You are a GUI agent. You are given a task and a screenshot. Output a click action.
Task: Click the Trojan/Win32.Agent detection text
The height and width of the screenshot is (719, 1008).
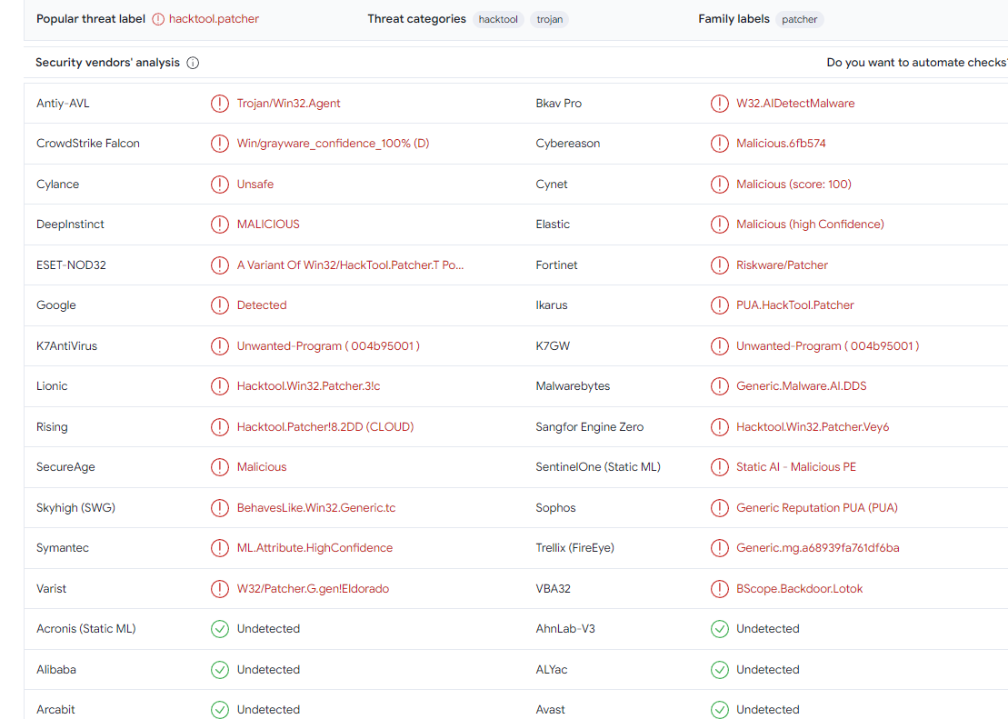click(289, 104)
